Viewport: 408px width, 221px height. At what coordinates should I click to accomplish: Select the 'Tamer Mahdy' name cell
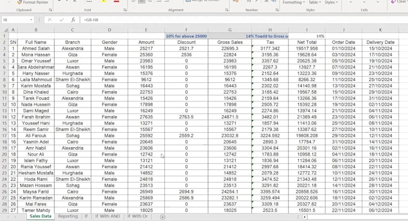pyautogui.click(x=36, y=210)
